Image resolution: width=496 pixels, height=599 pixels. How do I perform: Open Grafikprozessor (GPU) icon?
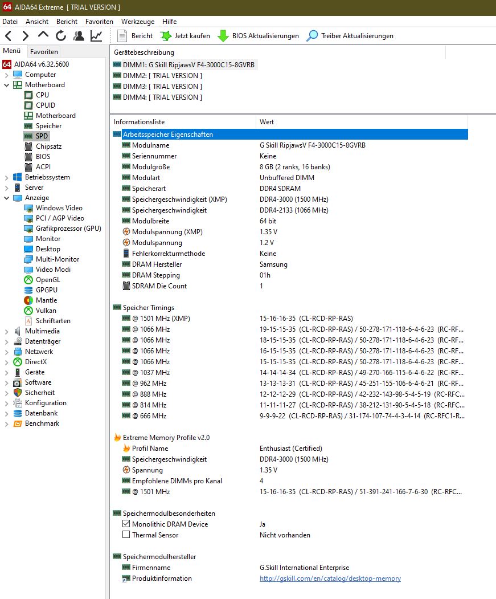[x=28, y=229]
